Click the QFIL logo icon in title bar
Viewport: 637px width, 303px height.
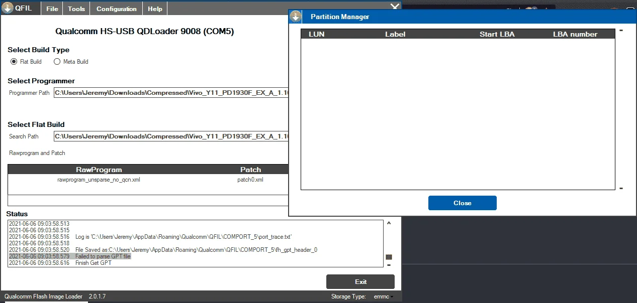coord(8,8)
